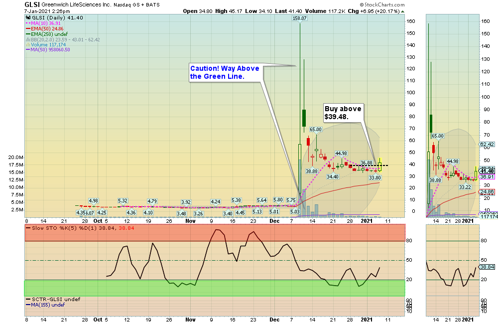498x324 pixels.
Task: Click the candlestick icon beside GLSI (Daily)
Action: (28, 18)
